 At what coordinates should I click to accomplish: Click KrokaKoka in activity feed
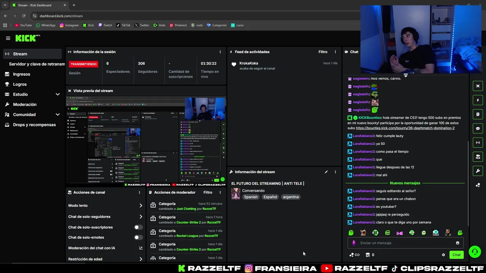click(x=249, y=63)
